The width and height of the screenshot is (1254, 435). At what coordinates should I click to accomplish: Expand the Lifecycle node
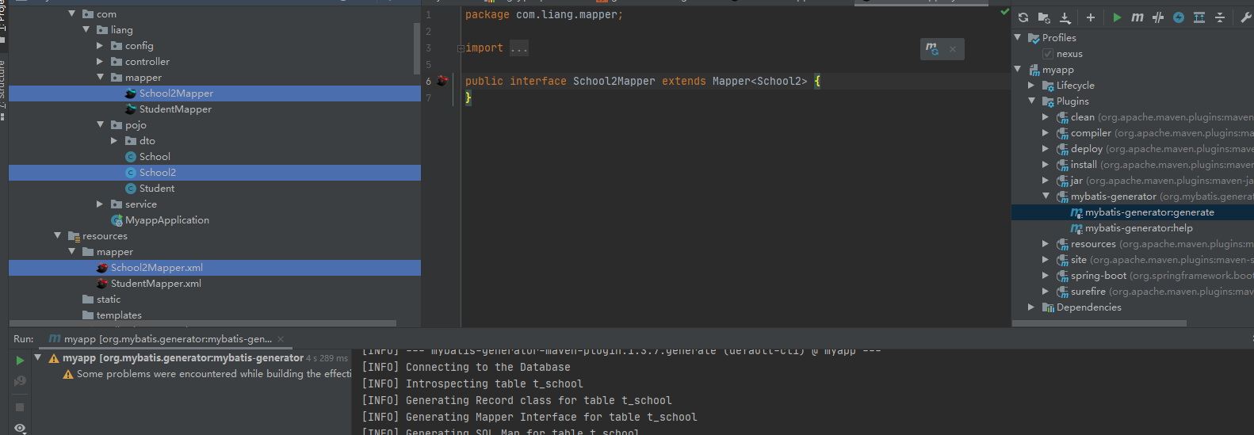coord(1031,85)
